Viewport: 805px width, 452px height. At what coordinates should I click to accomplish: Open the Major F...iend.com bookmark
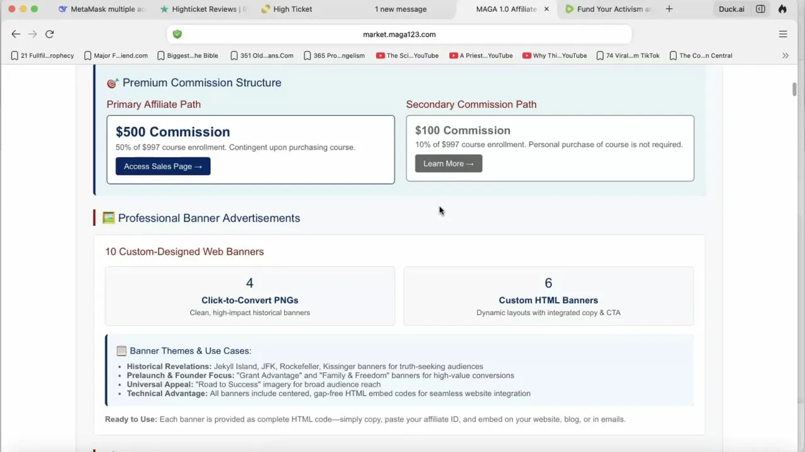[x=116, y=55]
